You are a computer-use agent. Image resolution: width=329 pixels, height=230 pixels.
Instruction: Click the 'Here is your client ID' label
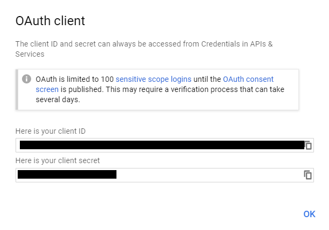[x=50, y=131]
